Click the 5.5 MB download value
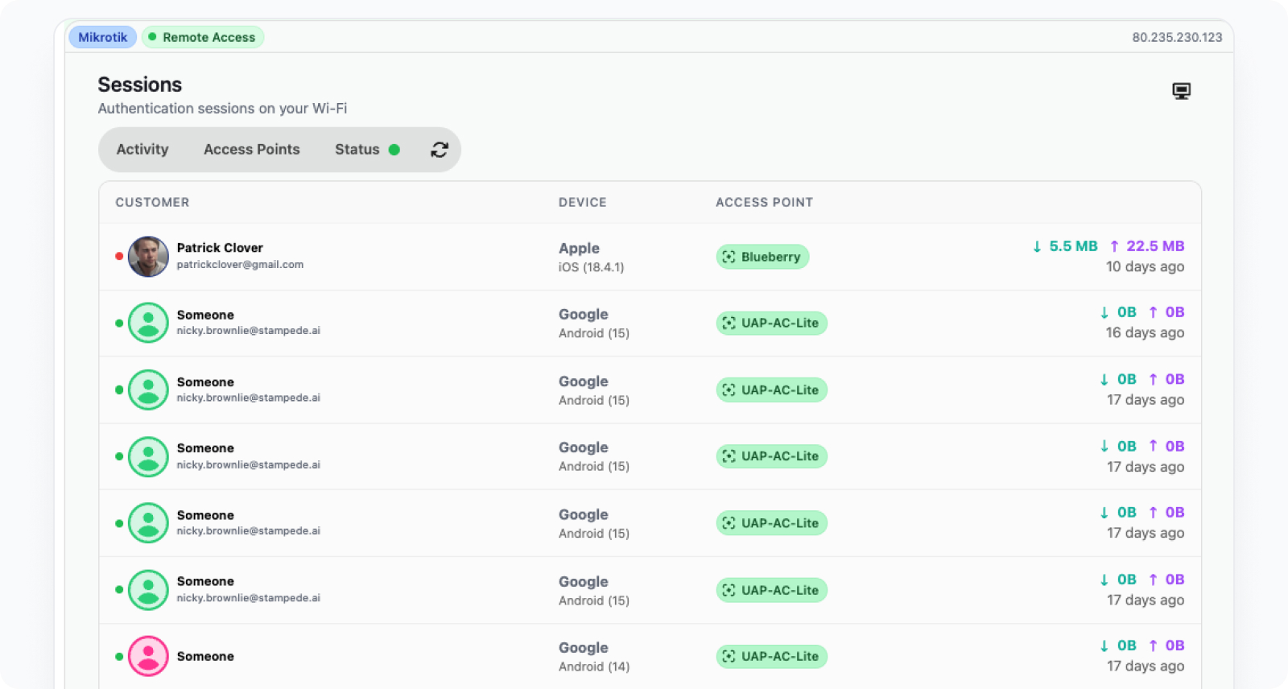 click(x=1073, y=246)
